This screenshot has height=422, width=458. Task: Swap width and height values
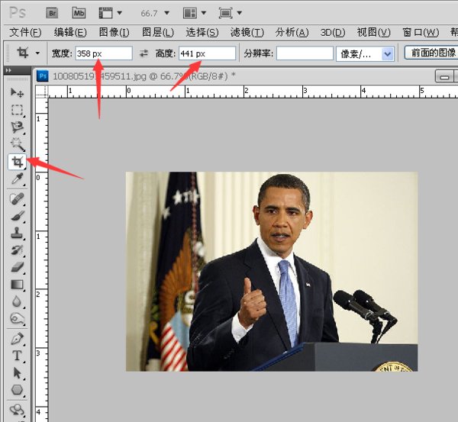[144, 53]
